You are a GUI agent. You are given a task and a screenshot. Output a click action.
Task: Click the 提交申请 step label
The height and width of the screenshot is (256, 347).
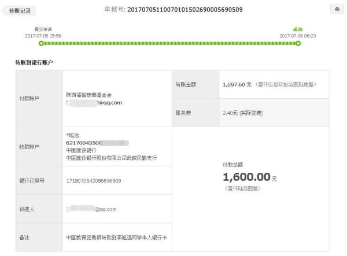[x=43, y=29]
